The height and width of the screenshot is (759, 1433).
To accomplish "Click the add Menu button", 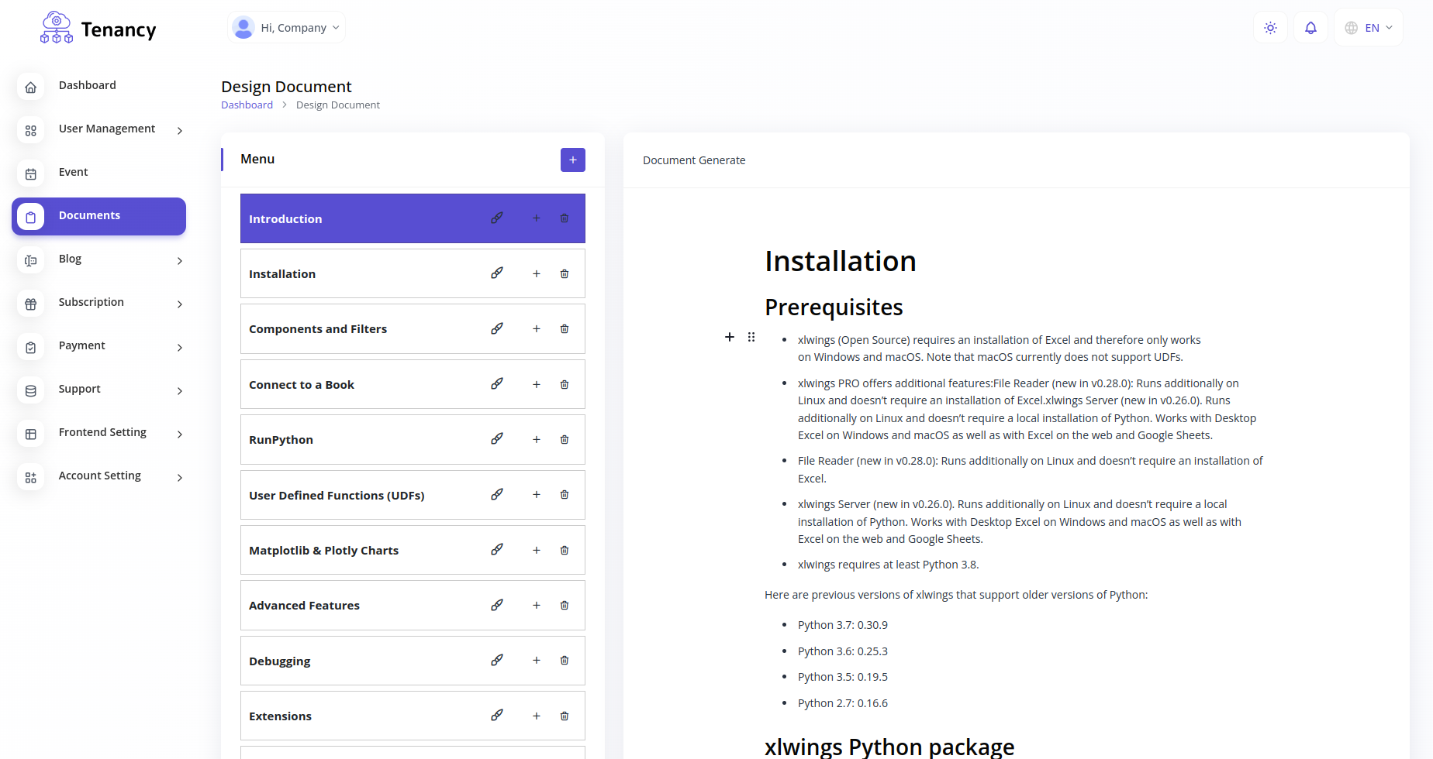I will [x=572, y=160].
